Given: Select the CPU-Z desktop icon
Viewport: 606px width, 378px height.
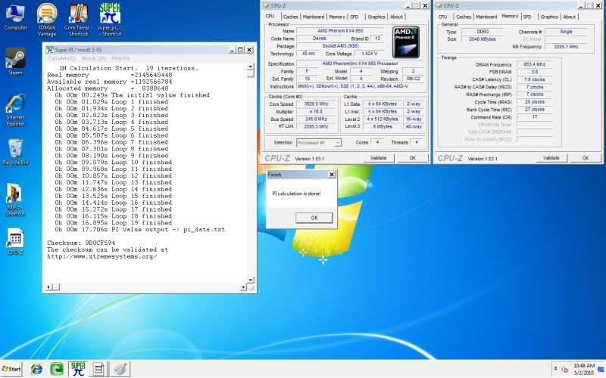Looking at the screenshot, I should click(15, 242).
